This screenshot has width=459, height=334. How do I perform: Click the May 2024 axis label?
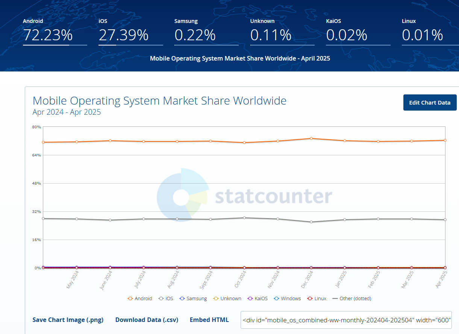click(x=73, y=280)
